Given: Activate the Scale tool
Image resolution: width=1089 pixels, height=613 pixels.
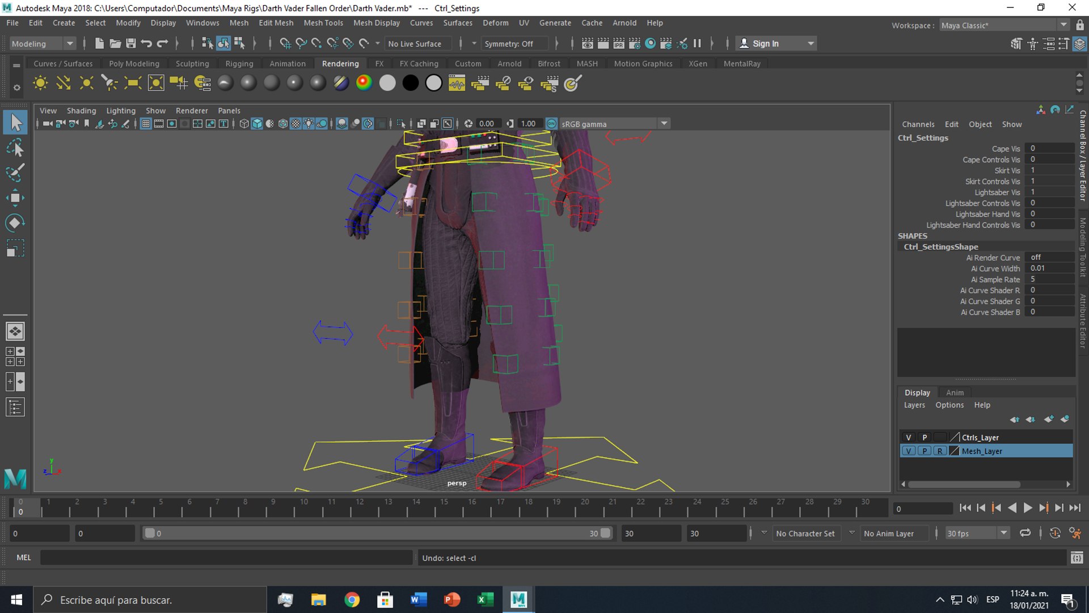Looking at the screenshot, I should [x=15, y=248].
